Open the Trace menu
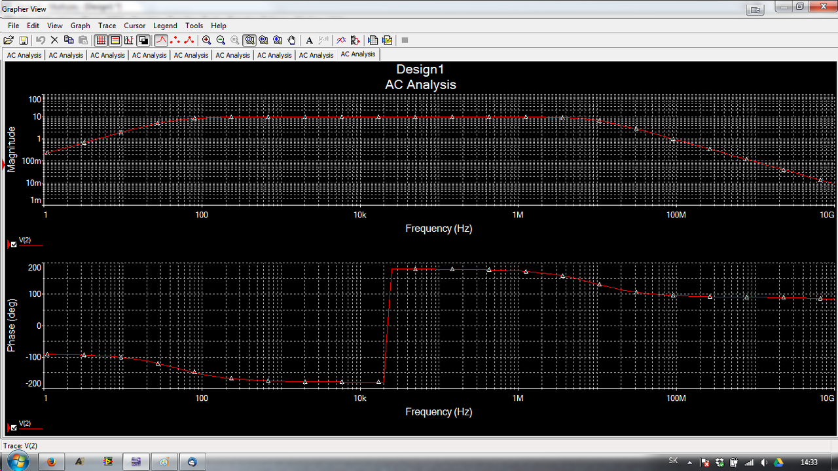 click(107, 26)
